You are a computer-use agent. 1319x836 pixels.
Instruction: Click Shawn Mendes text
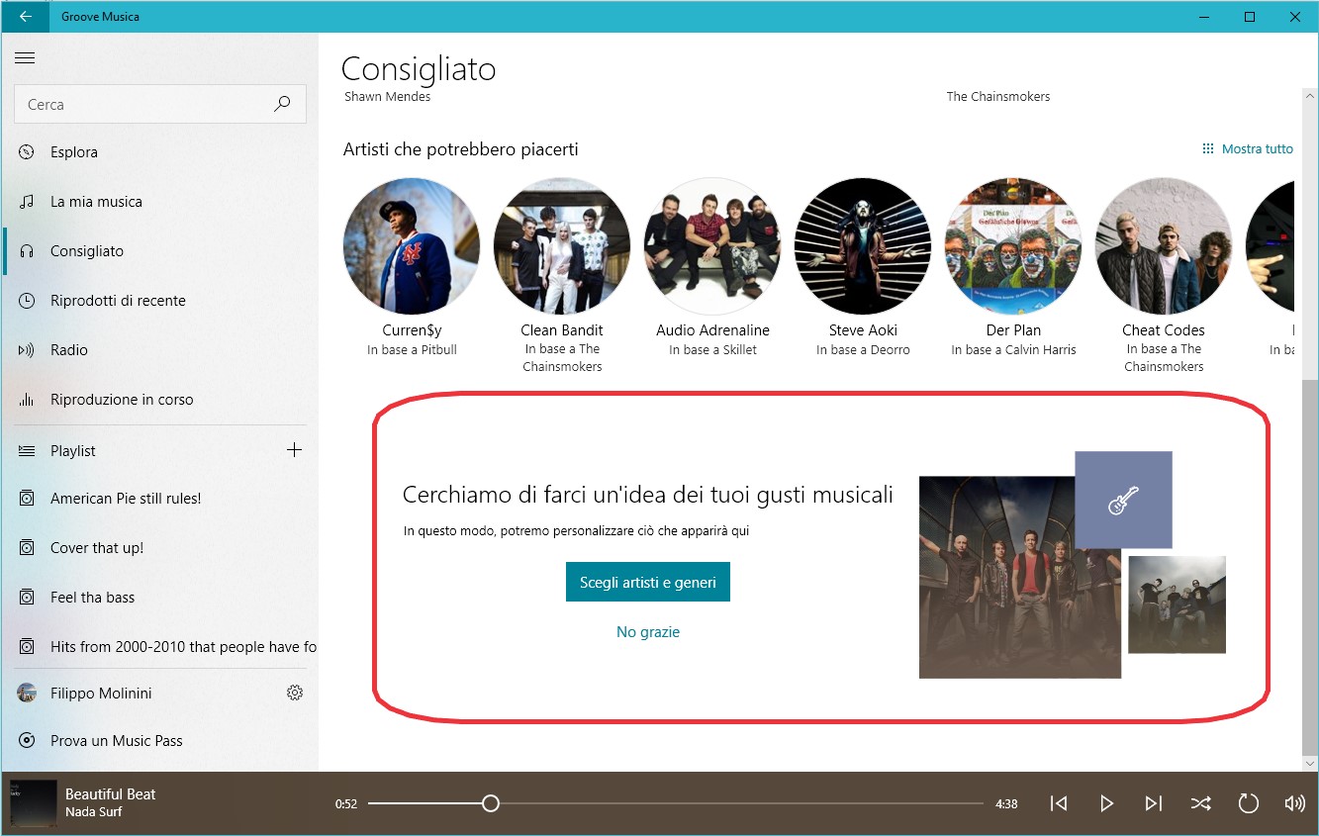coord(388,97)
